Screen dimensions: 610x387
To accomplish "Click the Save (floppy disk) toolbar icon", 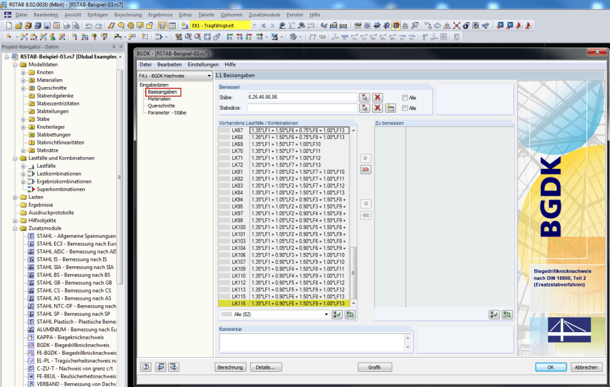I will [47, 26].
